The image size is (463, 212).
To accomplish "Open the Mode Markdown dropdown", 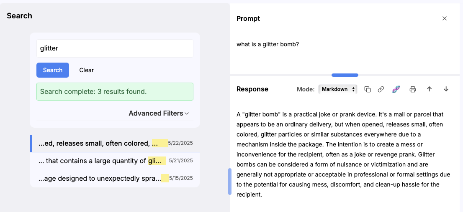I will click(x=337, y=89).
